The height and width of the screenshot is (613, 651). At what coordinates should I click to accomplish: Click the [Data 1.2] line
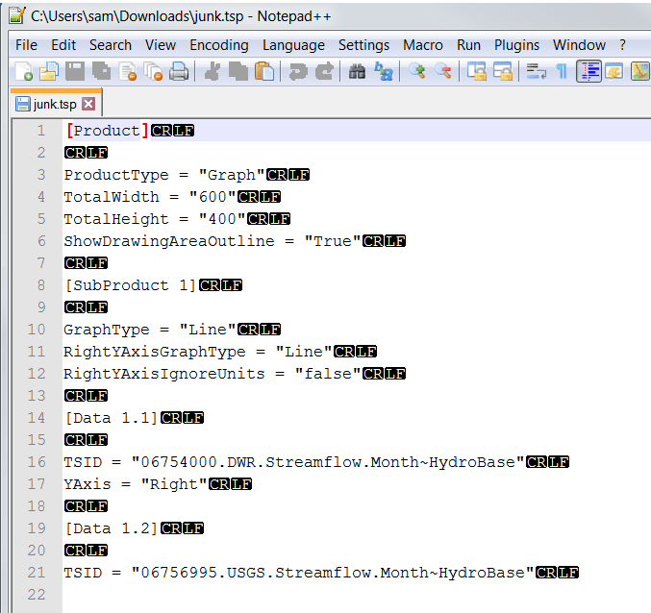[x=112, y=528]
